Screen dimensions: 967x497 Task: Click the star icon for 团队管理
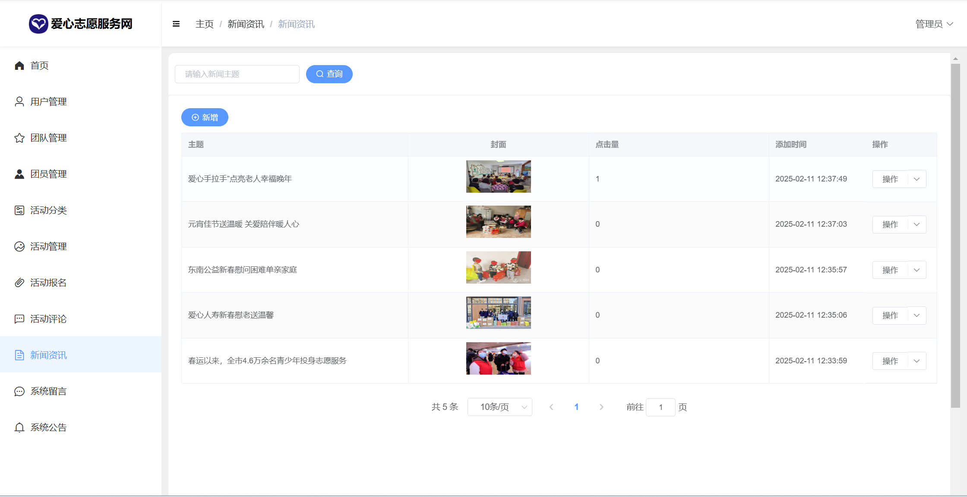pyautogui.click(x=19, y=138)
